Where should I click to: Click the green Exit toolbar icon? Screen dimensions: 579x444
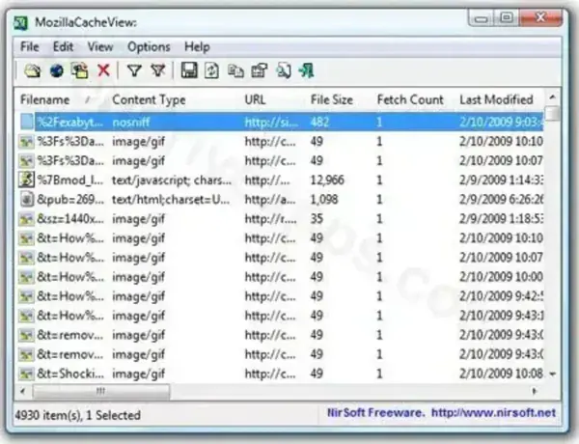click(307, 70)
